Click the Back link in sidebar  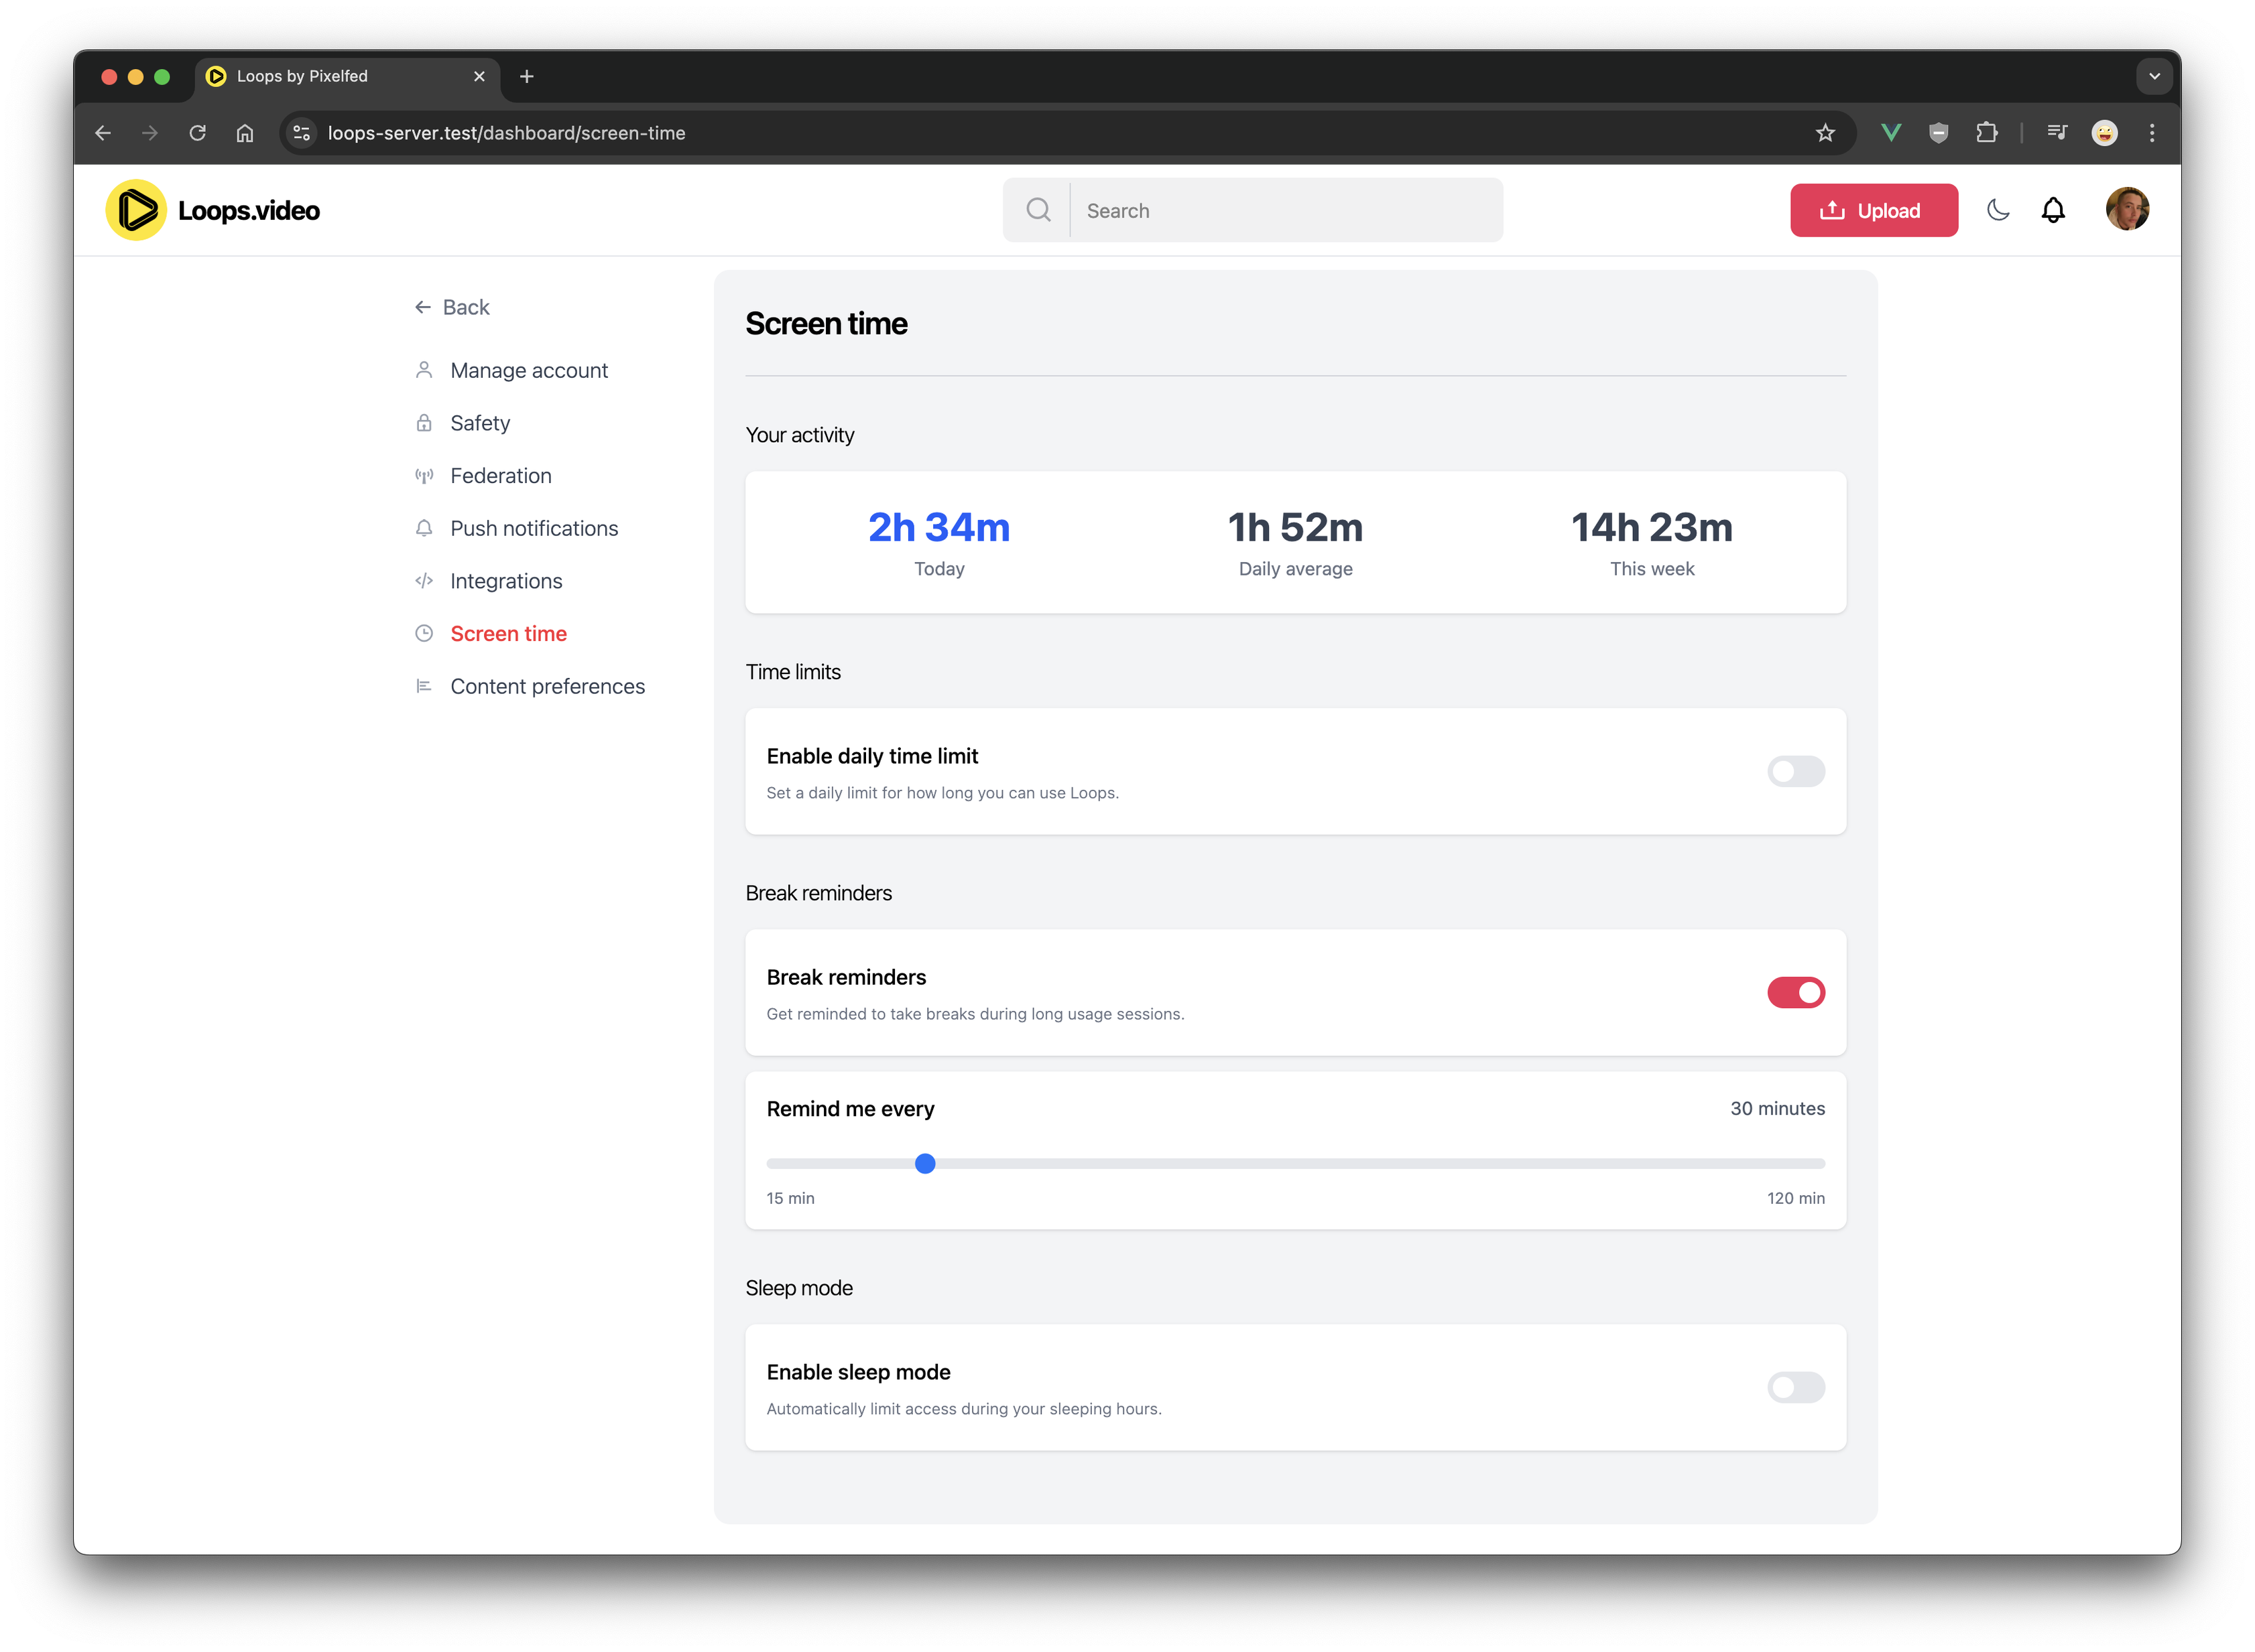coord(452,307)
